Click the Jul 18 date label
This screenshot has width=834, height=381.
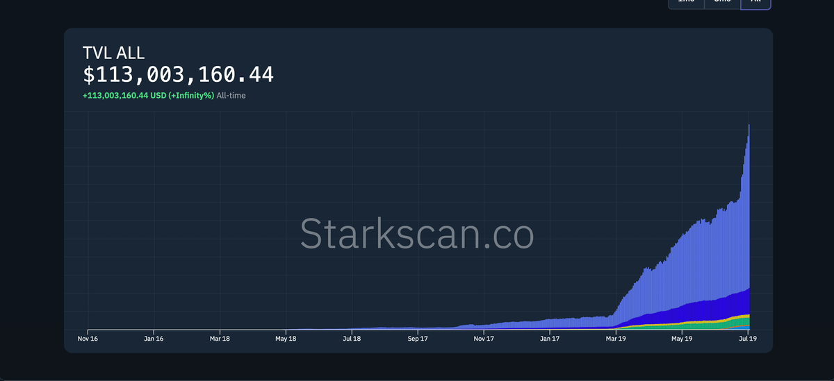[352, 339]
